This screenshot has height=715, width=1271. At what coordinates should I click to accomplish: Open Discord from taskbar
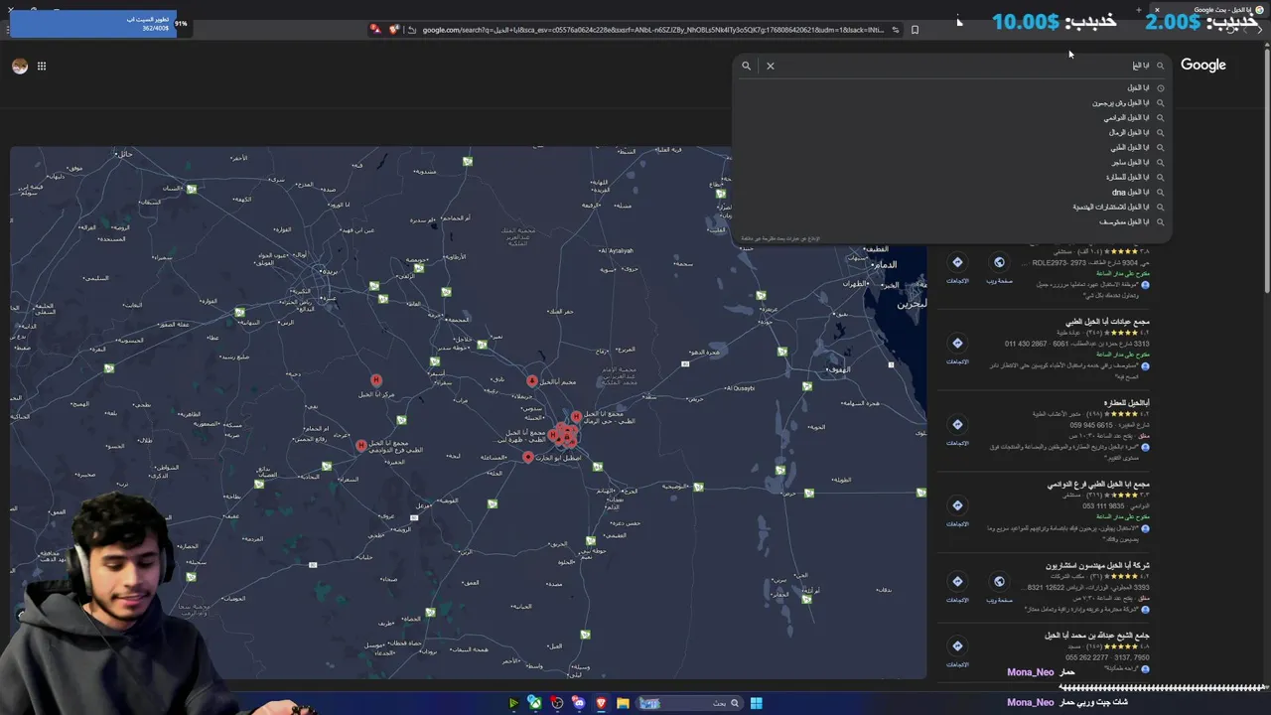(579, 703)
